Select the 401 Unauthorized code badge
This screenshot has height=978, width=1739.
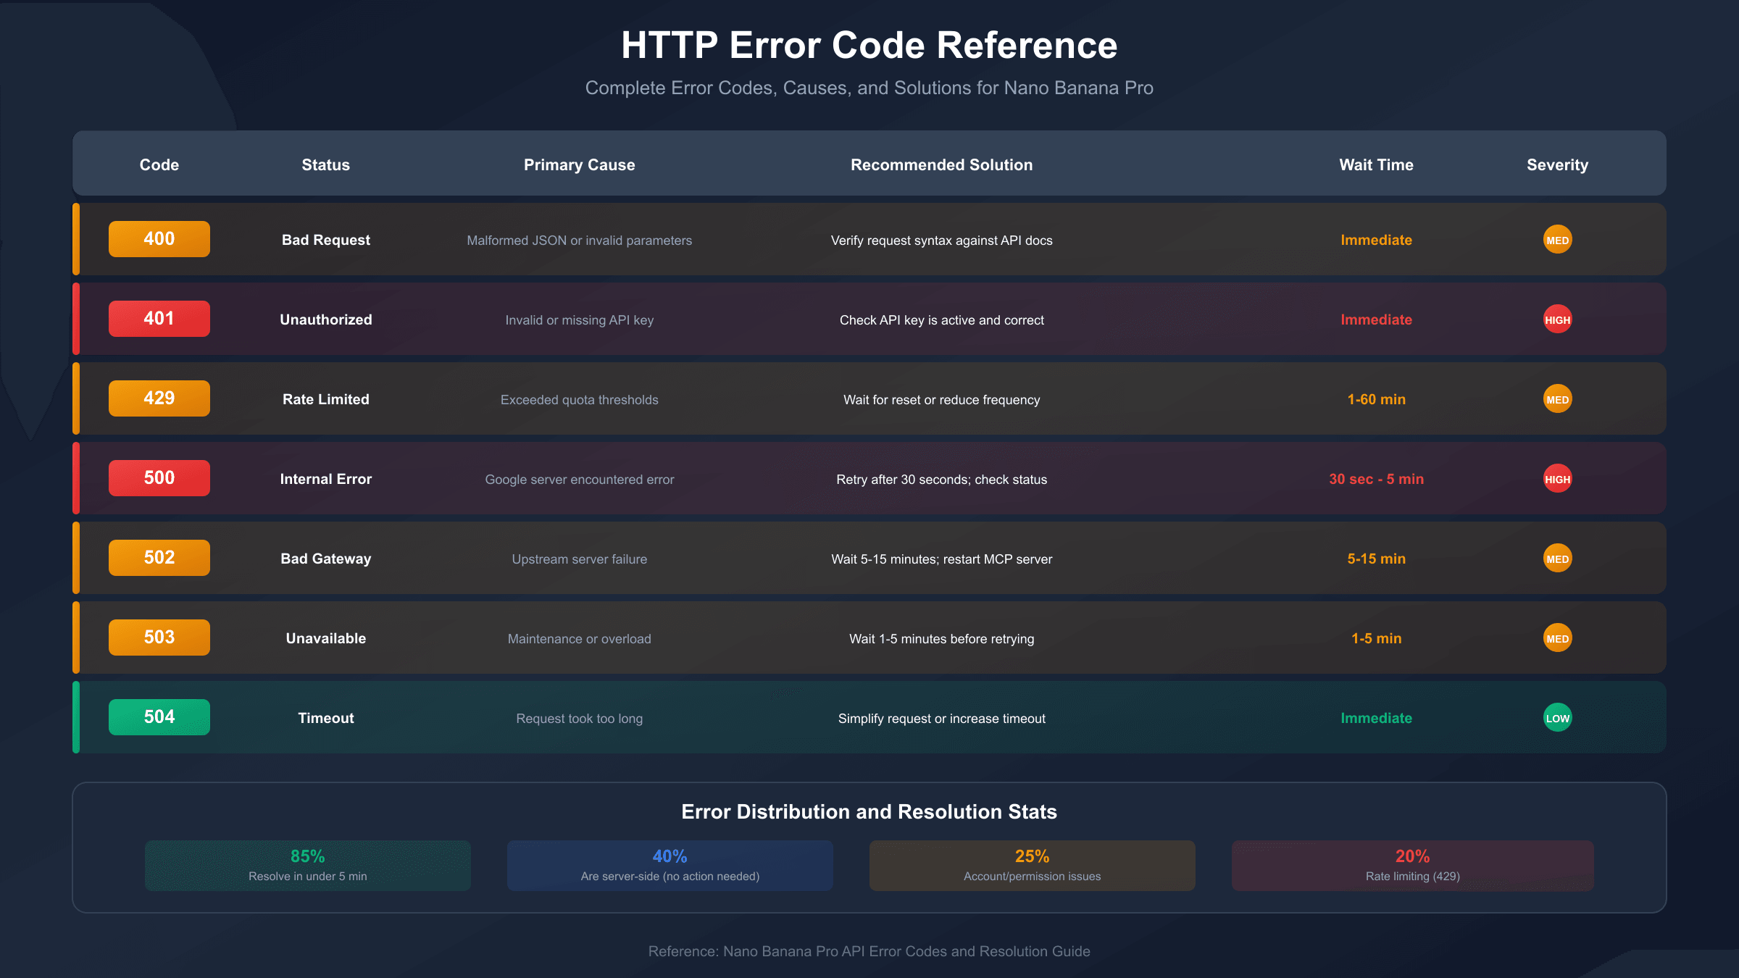pyautogui.click(x=159, y=318)
